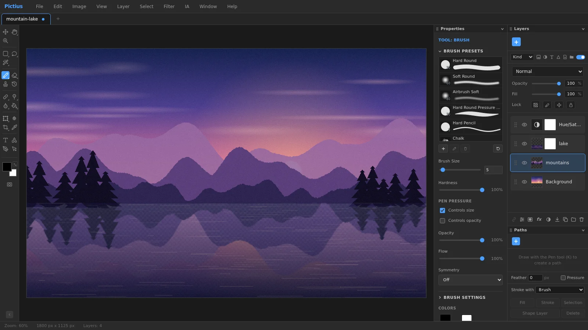The image size is (588, 330).
Task: Toggle Controls size checkbox
Action: tap(442, 210)
